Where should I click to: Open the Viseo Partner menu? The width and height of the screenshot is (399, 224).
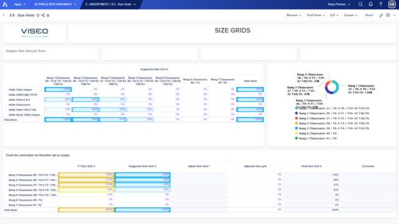coord(339,4)
